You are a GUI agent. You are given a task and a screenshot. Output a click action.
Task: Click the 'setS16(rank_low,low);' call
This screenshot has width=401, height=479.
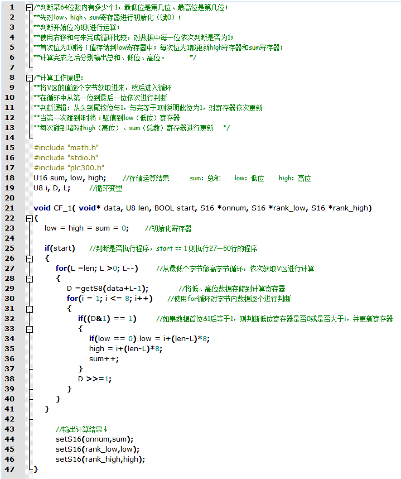[x=98, y=449]
